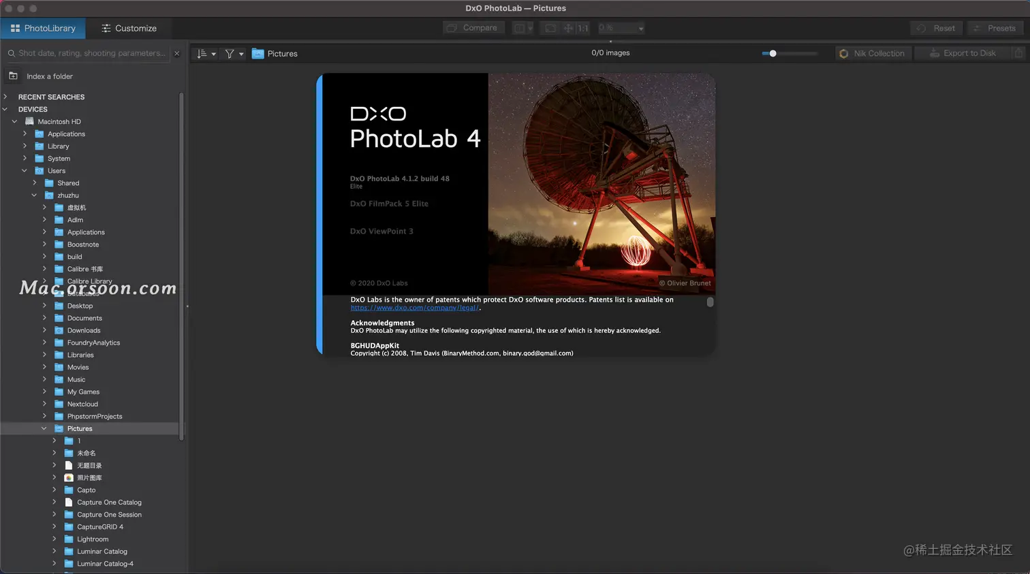Image resolution: width=1030 pixels, height=574 pixels.
Task: Collapse the Pictures folder in the tree
Action: click(x=44, y=428)
